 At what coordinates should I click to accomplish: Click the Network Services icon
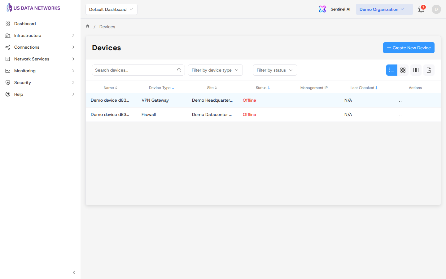8,59
